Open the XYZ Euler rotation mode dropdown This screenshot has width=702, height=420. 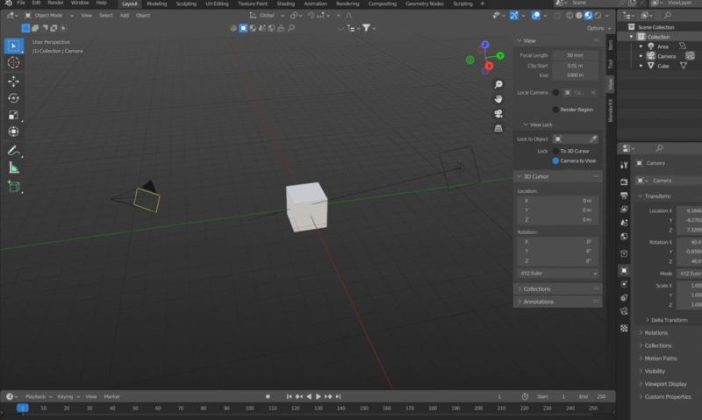pos(558,273)
